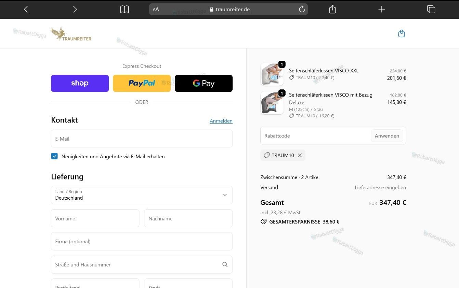Show all open tabs overview icon
This screenshot has width=459, height=288.
click(x=431, y=9)
